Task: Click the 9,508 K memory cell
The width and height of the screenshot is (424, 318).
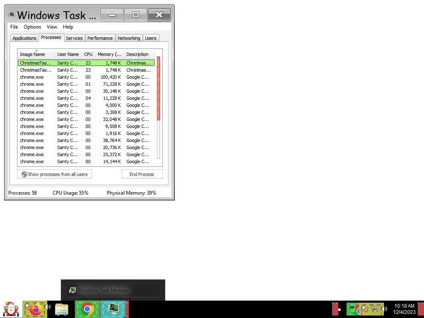Action: pyautogui.click(x=113, y=126)
